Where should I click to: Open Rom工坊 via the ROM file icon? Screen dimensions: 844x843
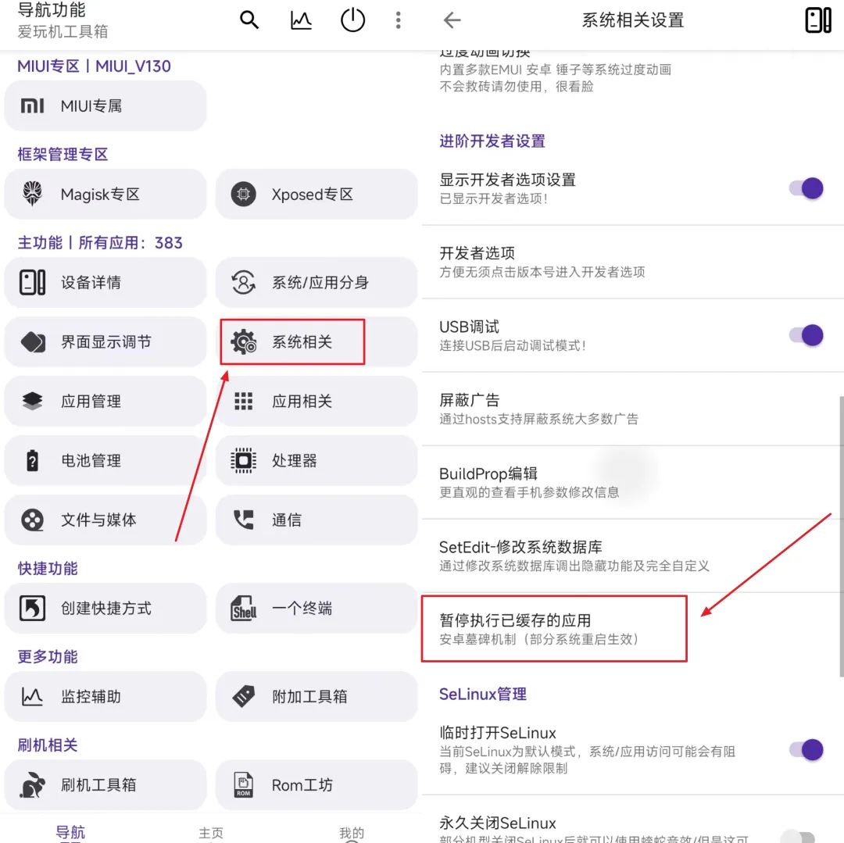[x=243, y=784]
